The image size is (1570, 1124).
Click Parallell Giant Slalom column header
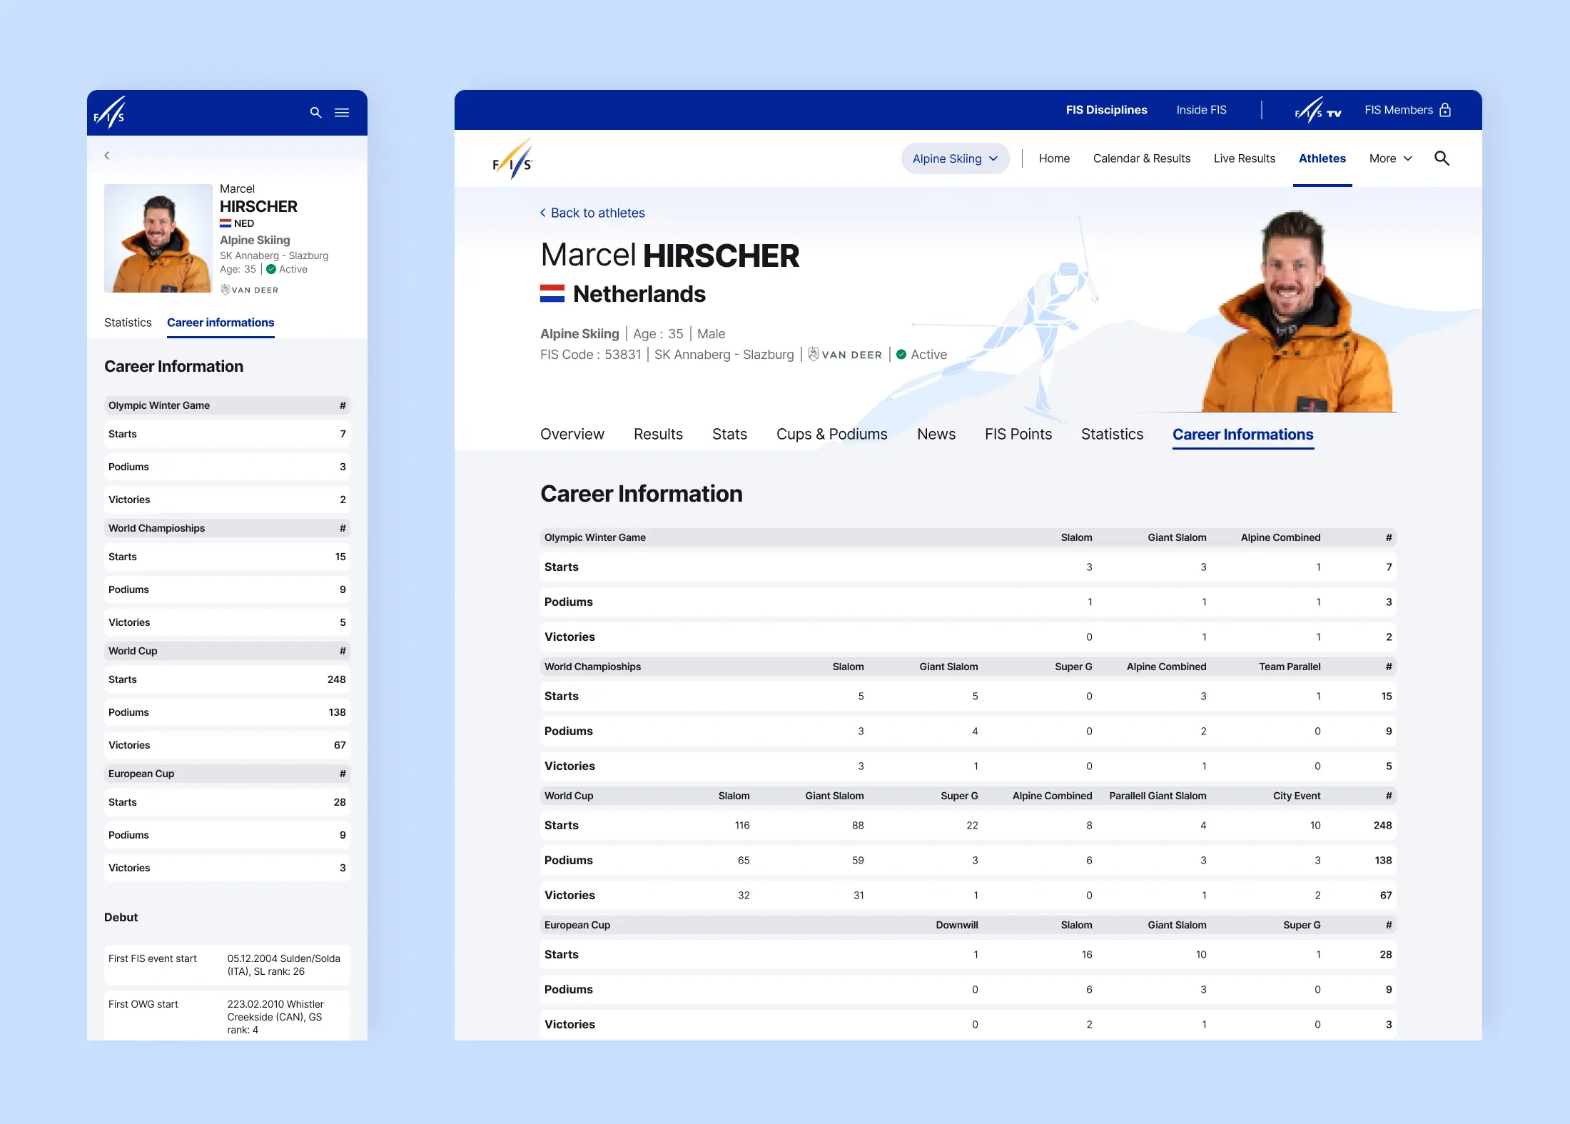pyautogui.click(x=1158, y=796)
